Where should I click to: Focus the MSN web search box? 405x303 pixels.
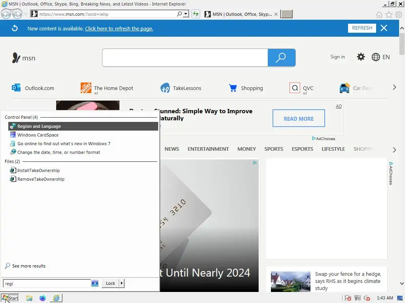185,58
